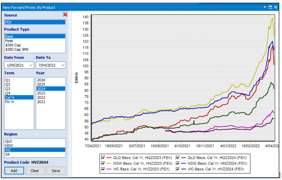282x180 pixels.
Task: Select SA in the Region list
Action: [35, 154]
